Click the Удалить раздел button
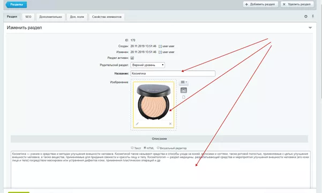 (297, 4)
